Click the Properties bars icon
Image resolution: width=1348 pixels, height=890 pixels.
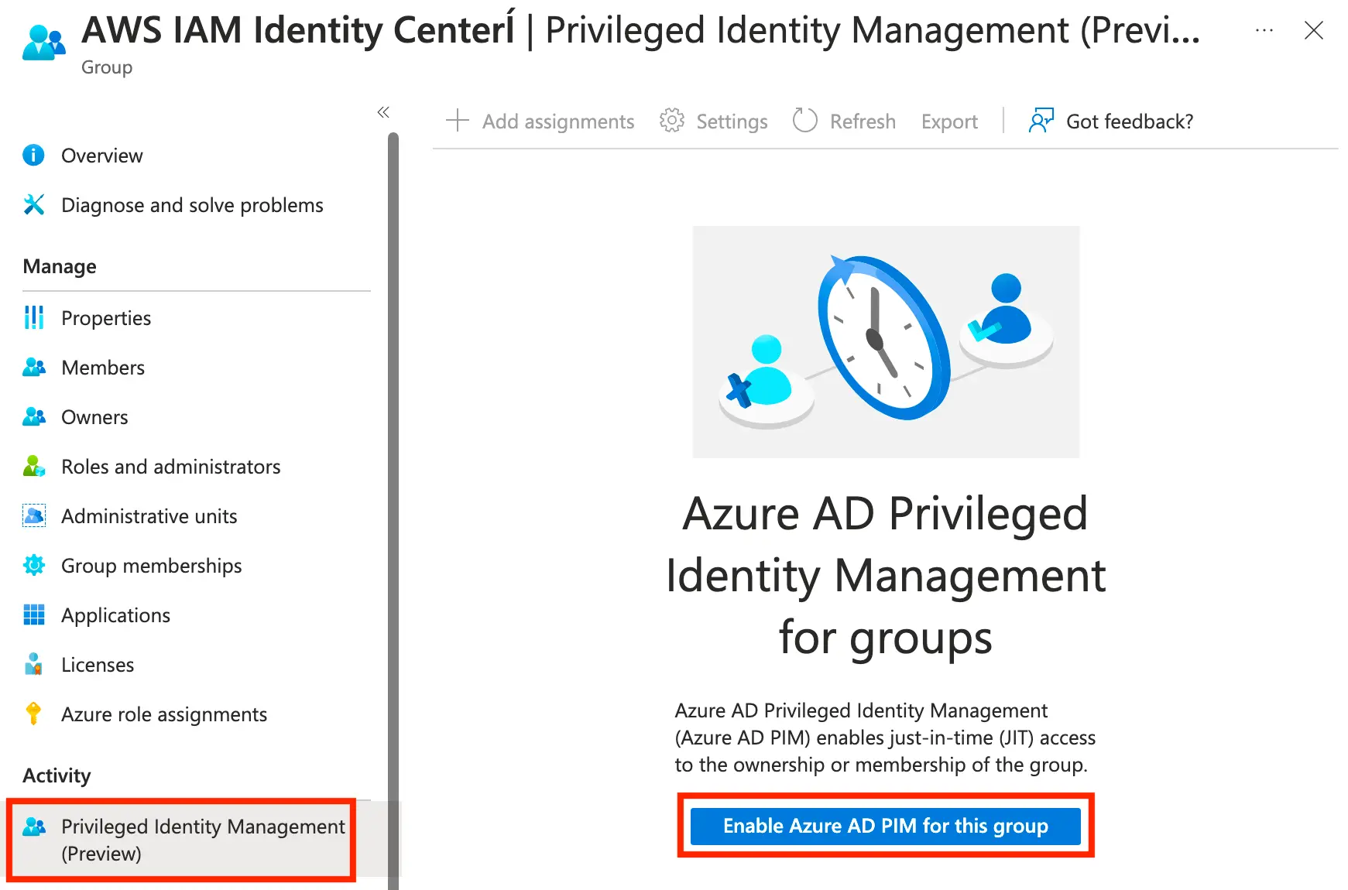(33, 318)
